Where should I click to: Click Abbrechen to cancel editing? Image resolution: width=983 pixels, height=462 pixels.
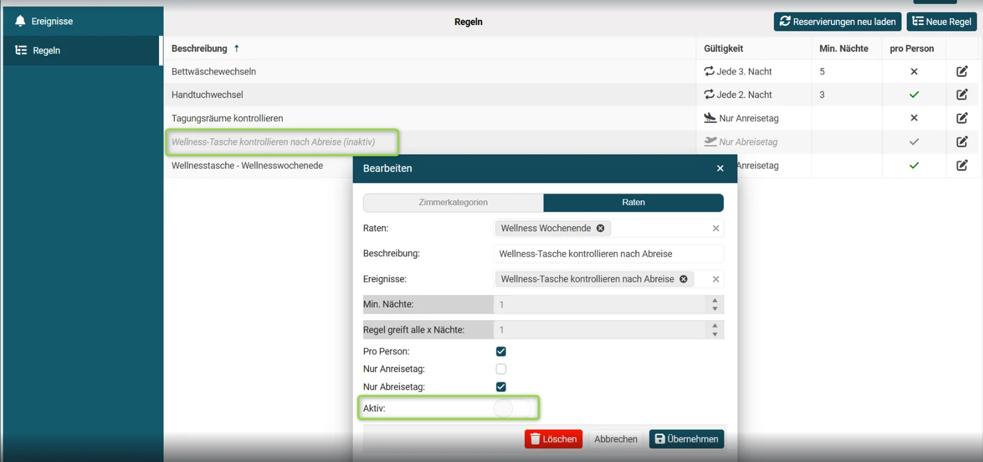tap(616, 439)
